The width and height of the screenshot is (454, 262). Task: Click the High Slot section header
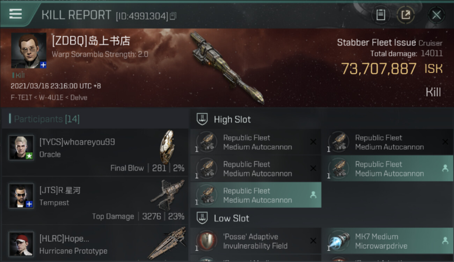point(232,119)
